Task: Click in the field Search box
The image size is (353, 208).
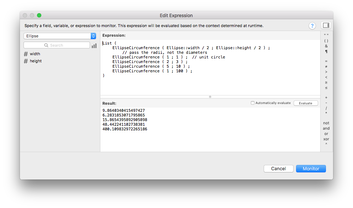Action: pos(57,45)
